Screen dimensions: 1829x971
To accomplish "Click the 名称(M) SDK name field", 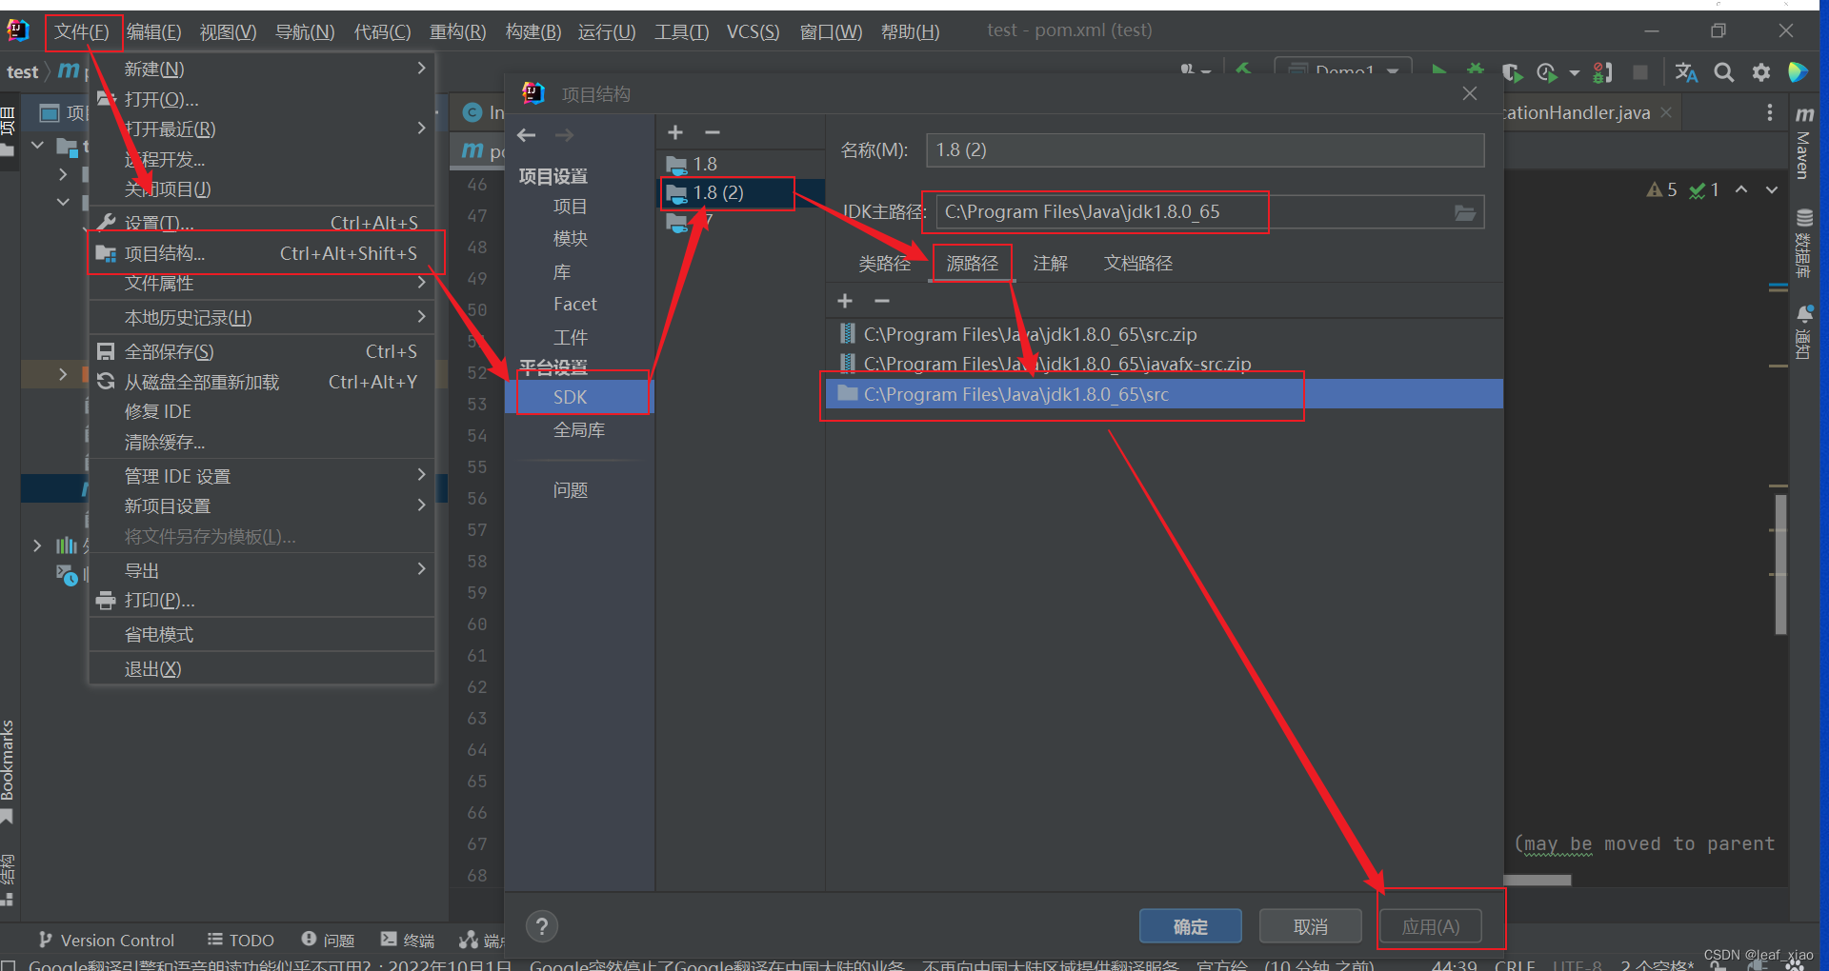I will click(1205, 150).
